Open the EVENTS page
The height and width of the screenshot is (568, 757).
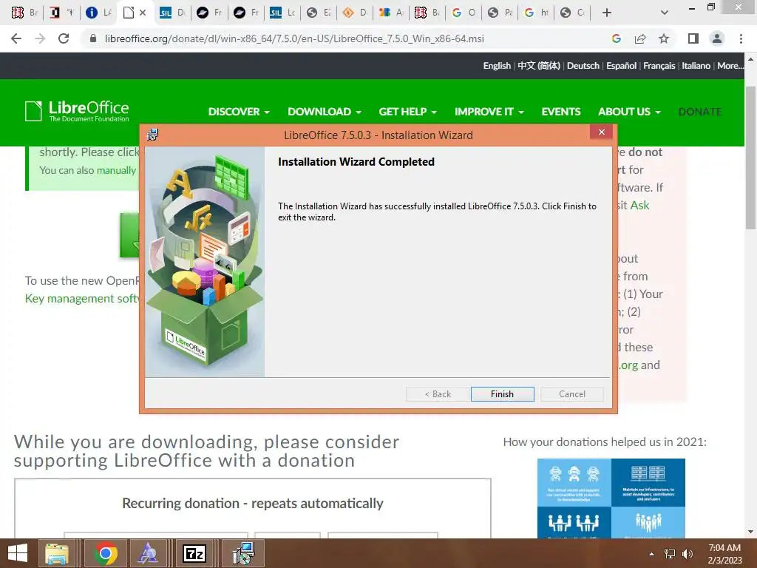point(561,112)
